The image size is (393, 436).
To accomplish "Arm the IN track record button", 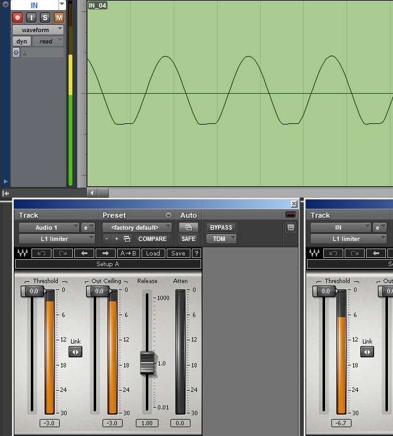I will (18, 18).
